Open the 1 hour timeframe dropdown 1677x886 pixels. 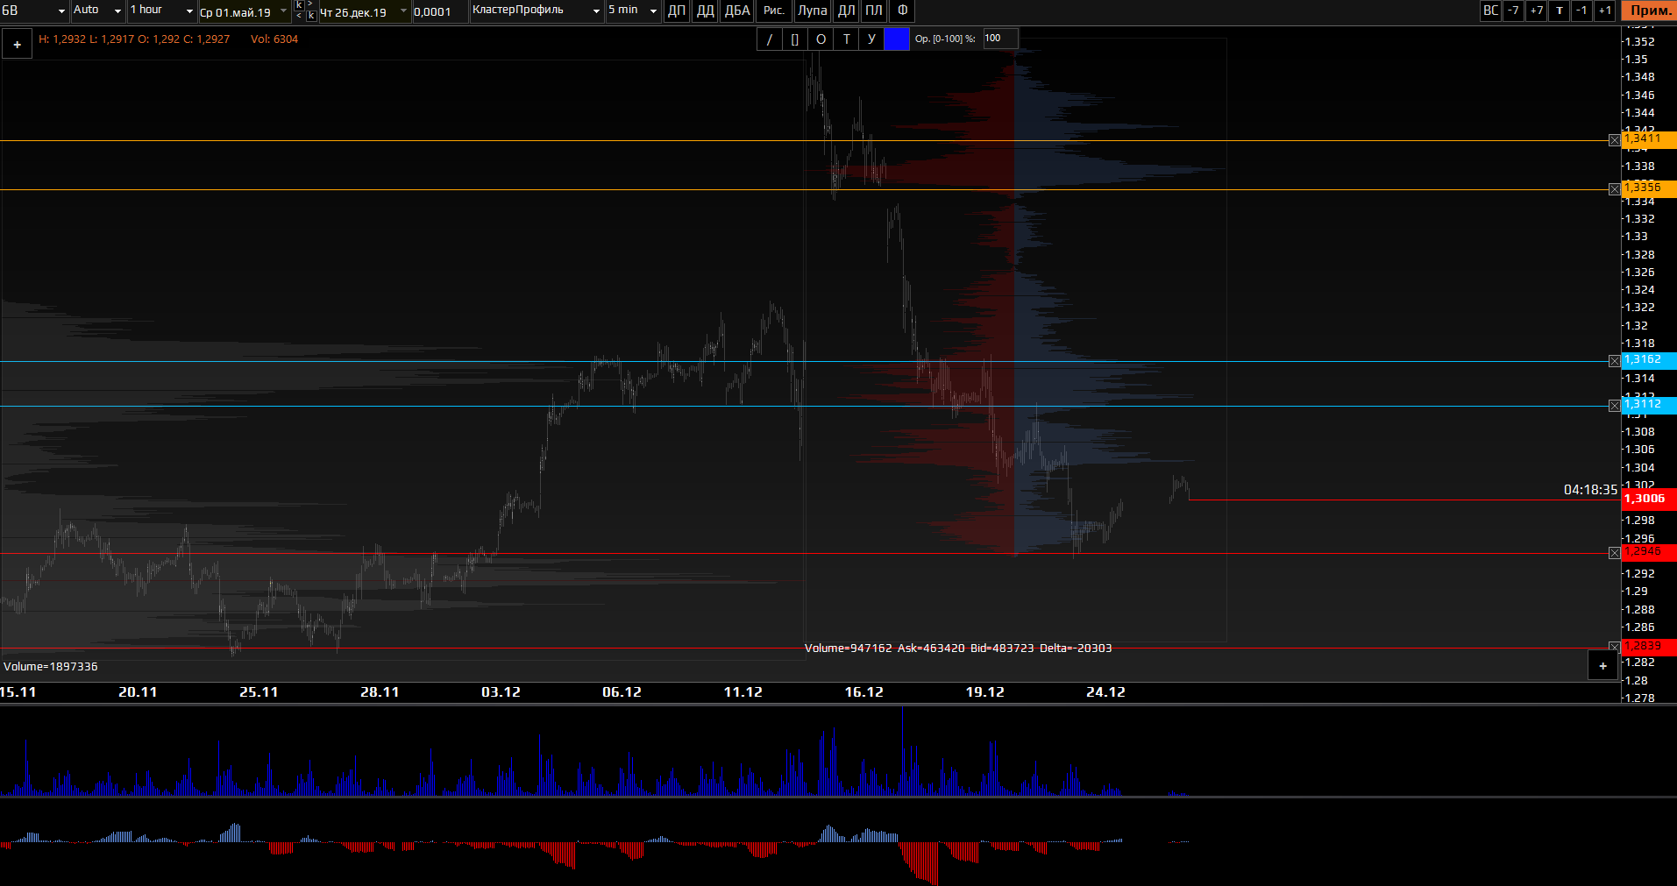(161, 11)
